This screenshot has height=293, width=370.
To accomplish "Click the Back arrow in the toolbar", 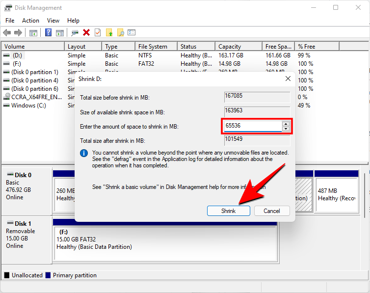I will click(x=7, y=32).
